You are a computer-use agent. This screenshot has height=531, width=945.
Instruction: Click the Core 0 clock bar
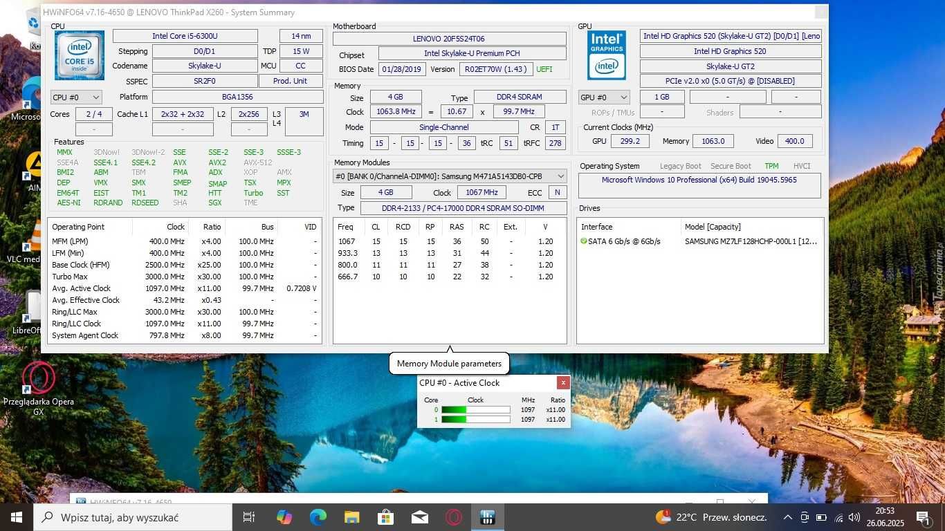(475, 410)
